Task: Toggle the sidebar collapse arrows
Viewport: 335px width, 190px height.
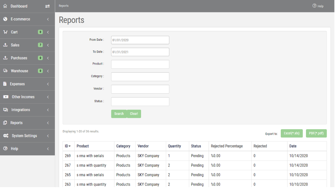Action: 48,6
